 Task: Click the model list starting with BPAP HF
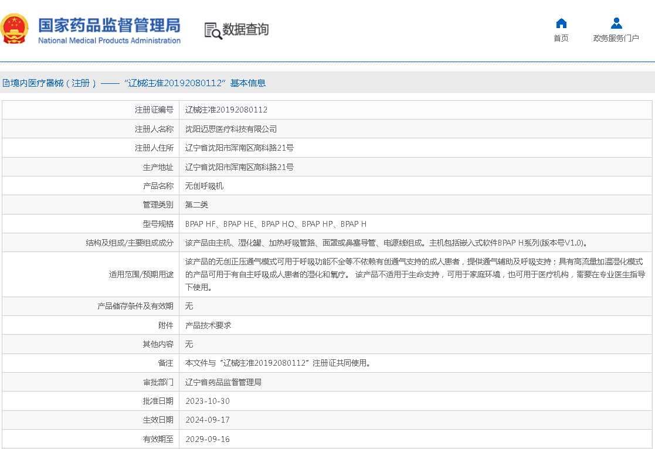click(x=276, y=224)
